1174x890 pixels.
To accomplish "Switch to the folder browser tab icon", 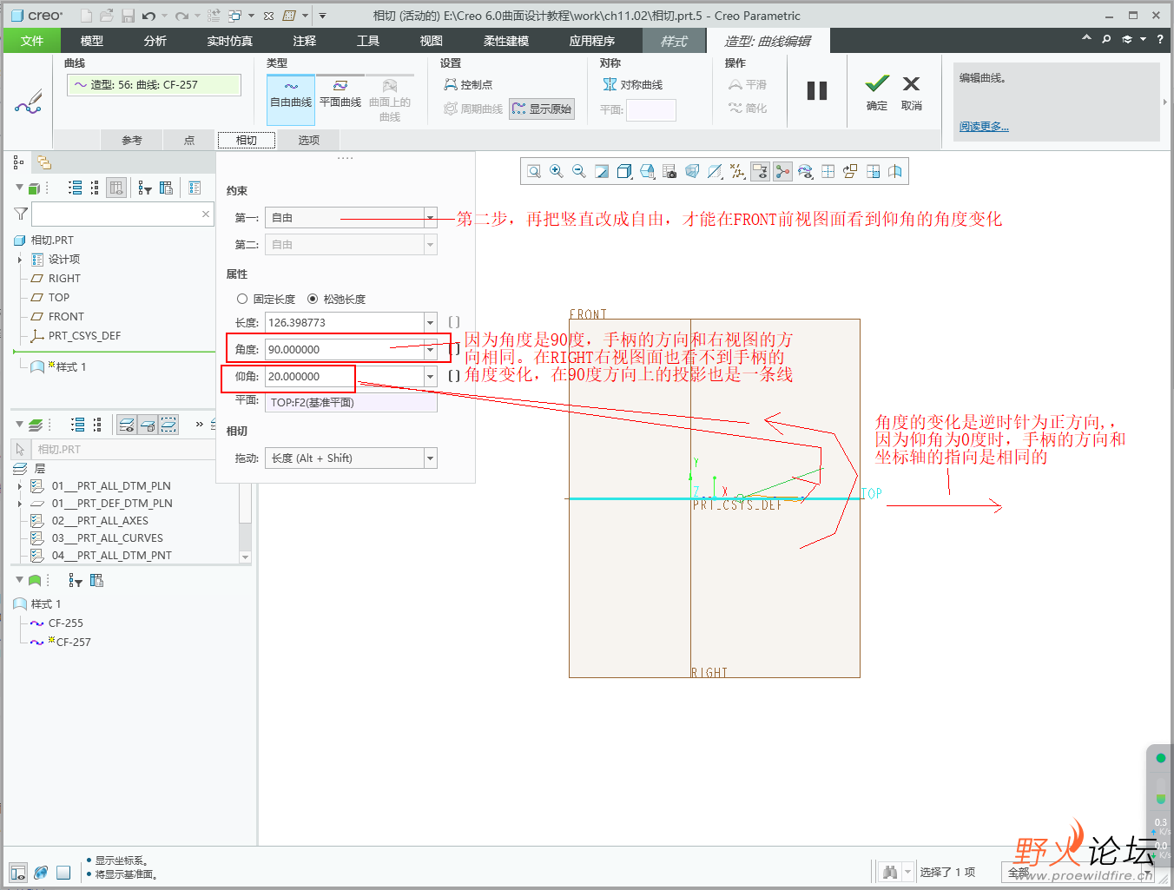I will 43,162.
